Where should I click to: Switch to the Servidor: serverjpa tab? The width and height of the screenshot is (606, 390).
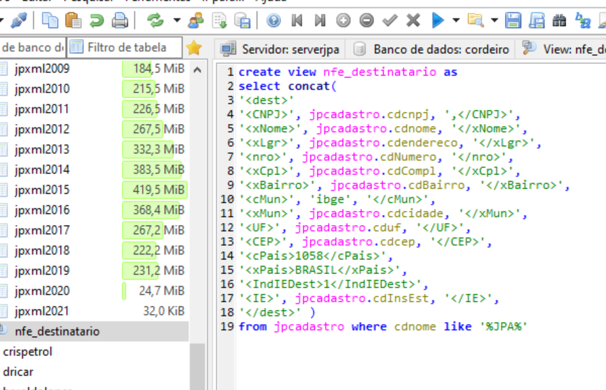point(282,48)
